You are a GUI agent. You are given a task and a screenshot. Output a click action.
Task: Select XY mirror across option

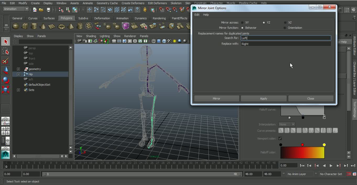242,22
